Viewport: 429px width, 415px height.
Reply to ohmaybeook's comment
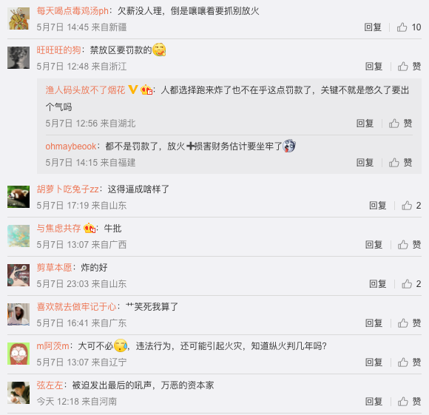[x=365, y=163]
